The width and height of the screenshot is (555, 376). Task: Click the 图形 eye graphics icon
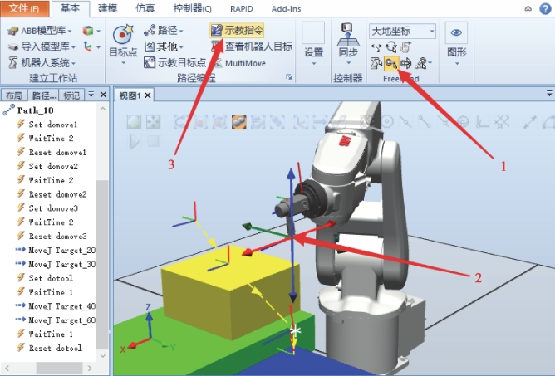pyautogui.click(x=456, y=33)
